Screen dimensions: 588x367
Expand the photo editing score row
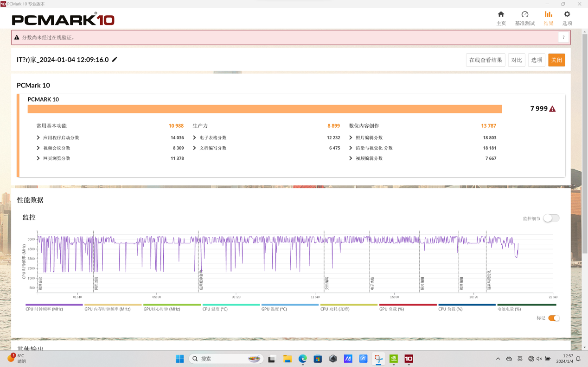tap(351, 137)
